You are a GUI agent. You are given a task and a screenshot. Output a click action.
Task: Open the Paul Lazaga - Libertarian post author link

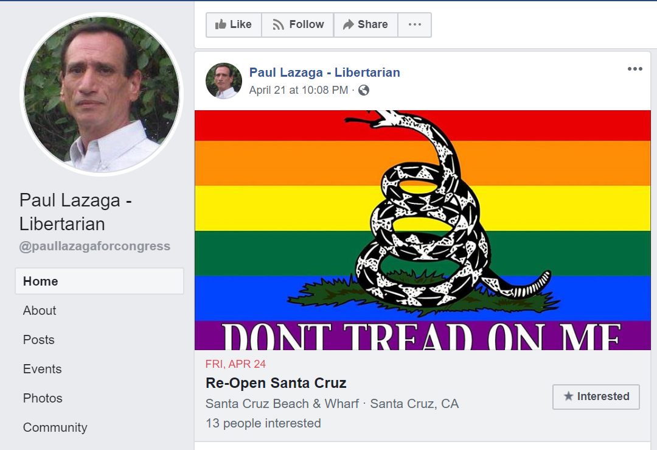(x=324, y=72)
